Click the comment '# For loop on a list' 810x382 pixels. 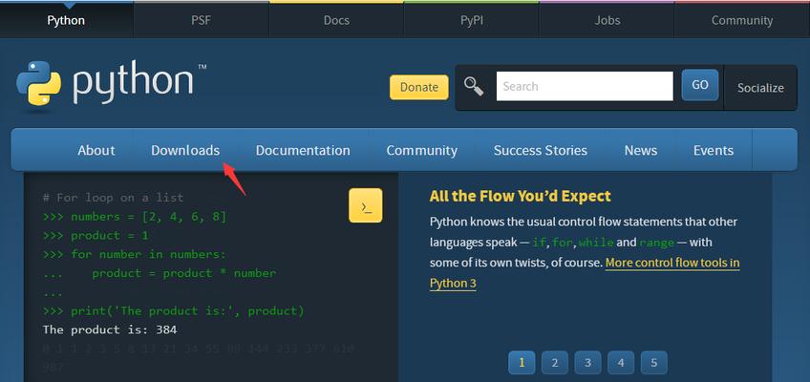click(113, 198)
